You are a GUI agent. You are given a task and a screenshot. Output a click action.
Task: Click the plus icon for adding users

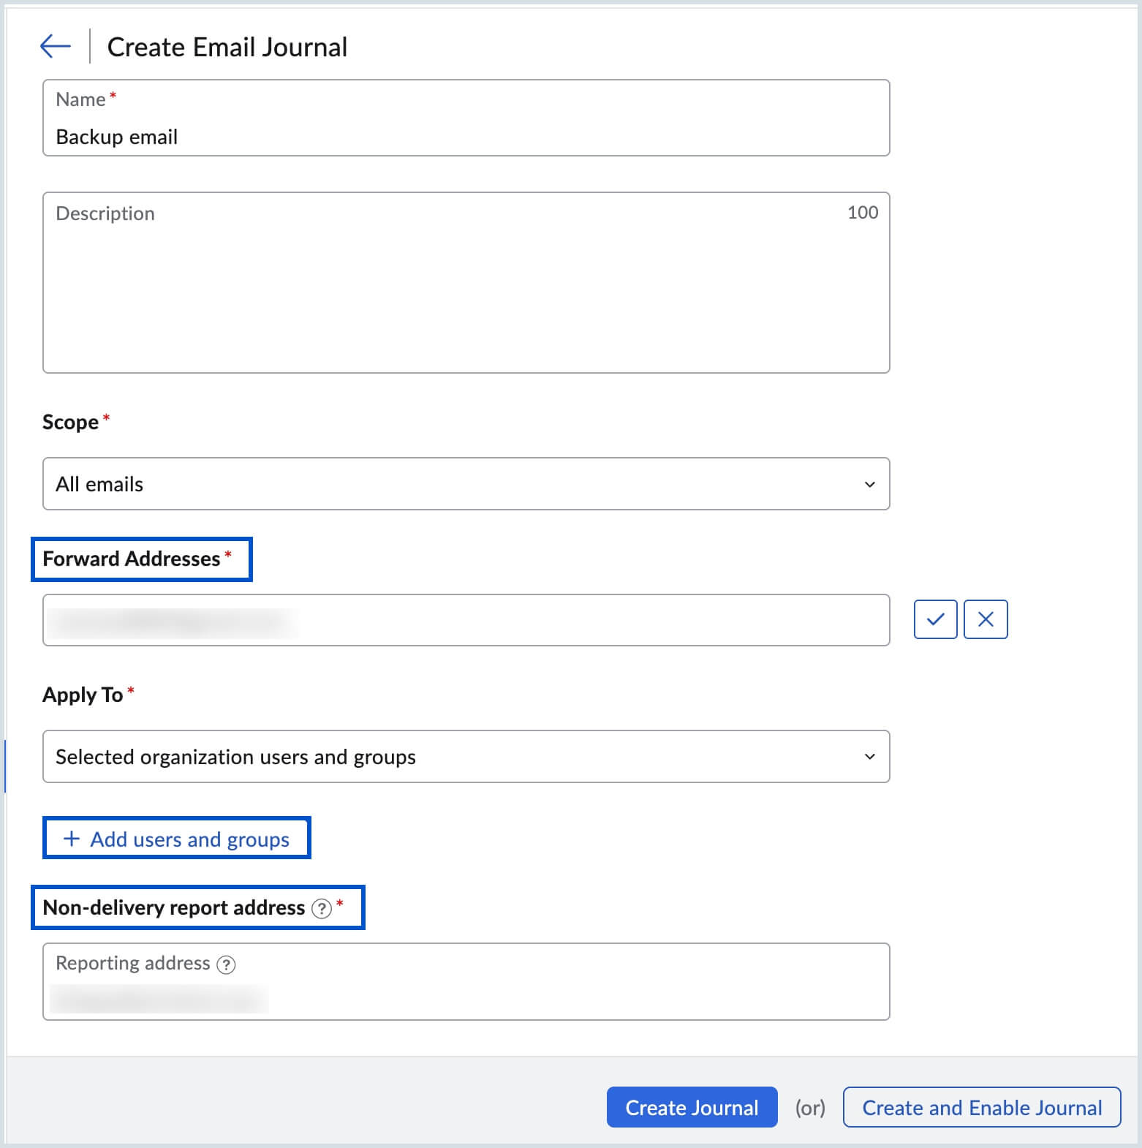click(72, 839)
